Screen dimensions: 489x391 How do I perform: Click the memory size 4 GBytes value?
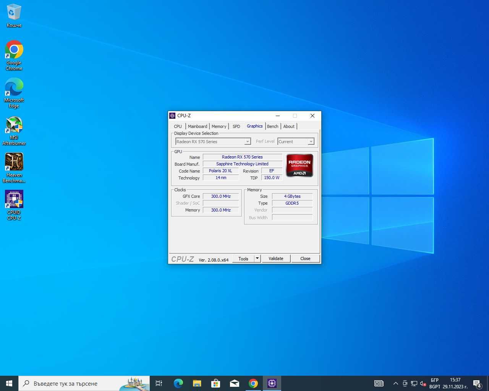click(x=292, y=196)
